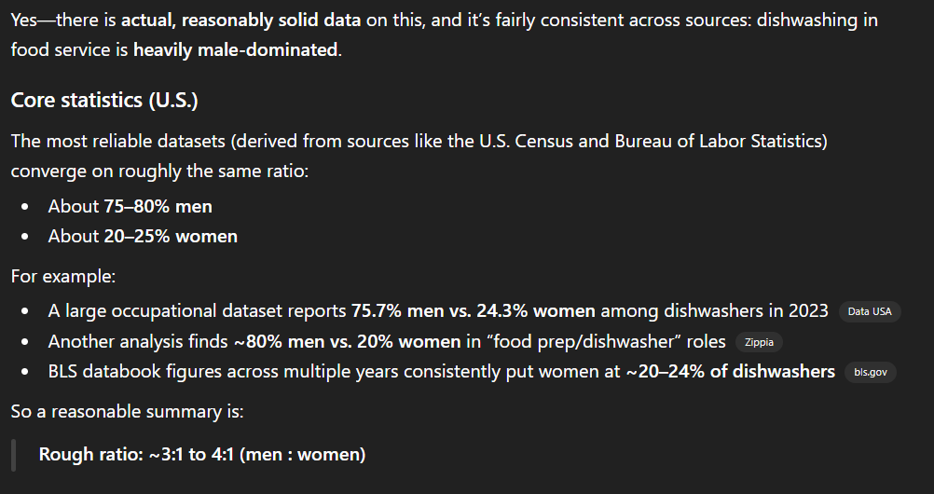This screenshot has height=494, width=934.
Task: Click the bold "heavily male-dominated" phrase
Action: (237, 49)
